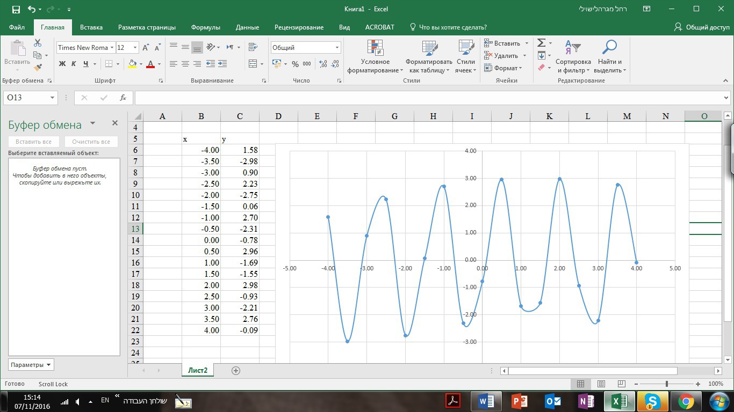734x412 pixels.
Task: Open the font name dropdown
Action: click(112, 48)
